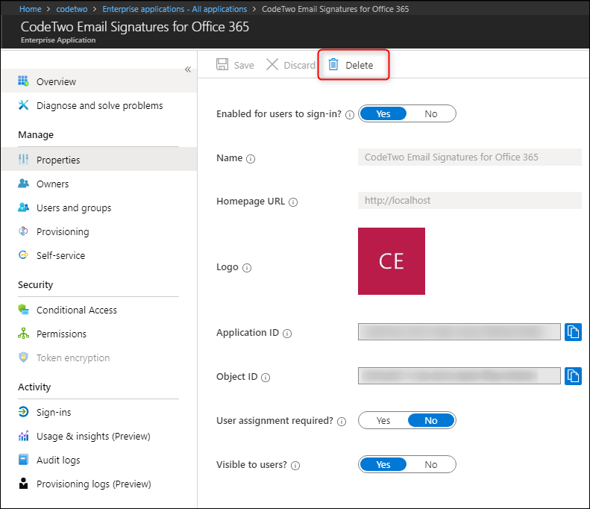Click the Discard X icon
Image resolution: width=590 pixels, height=509 pixels.
tap(272, 64)
